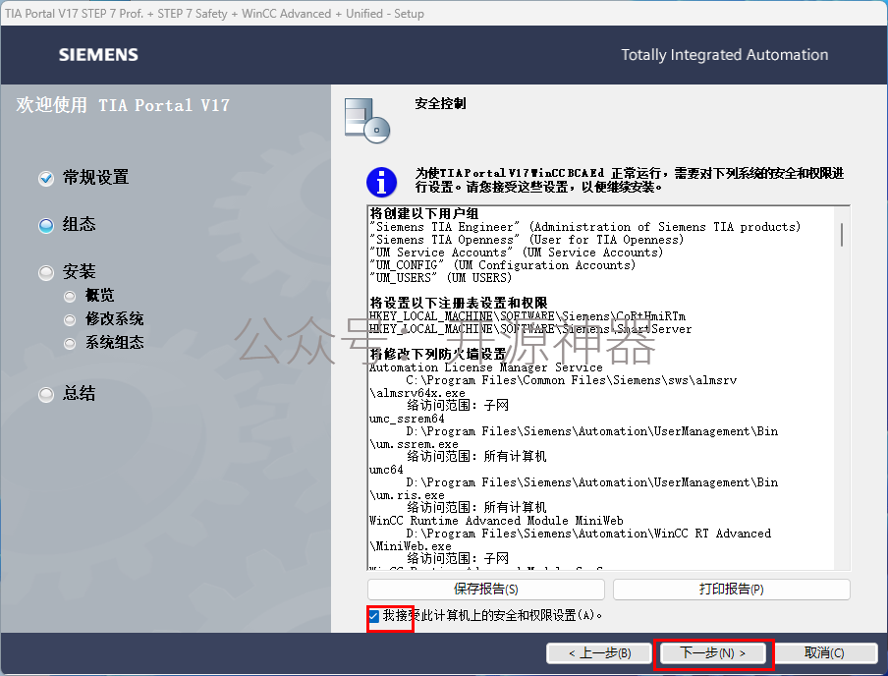Select the 概览 sub-step indicator
Screen dimensions: 888x676
pyautogui.click(x=70, y=296)
